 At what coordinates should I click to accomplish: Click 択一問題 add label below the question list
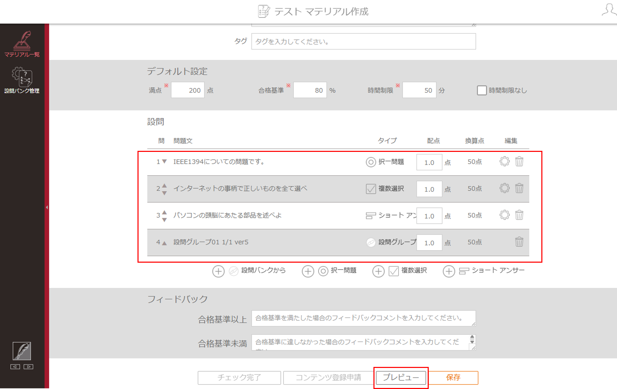click(x=343, y=270)
